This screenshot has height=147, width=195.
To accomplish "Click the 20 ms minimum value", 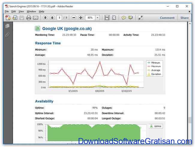I will click(x=94, y=50).
